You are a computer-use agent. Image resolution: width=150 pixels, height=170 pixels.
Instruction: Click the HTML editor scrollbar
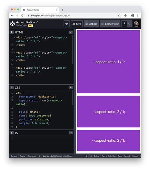click(73, 49)
